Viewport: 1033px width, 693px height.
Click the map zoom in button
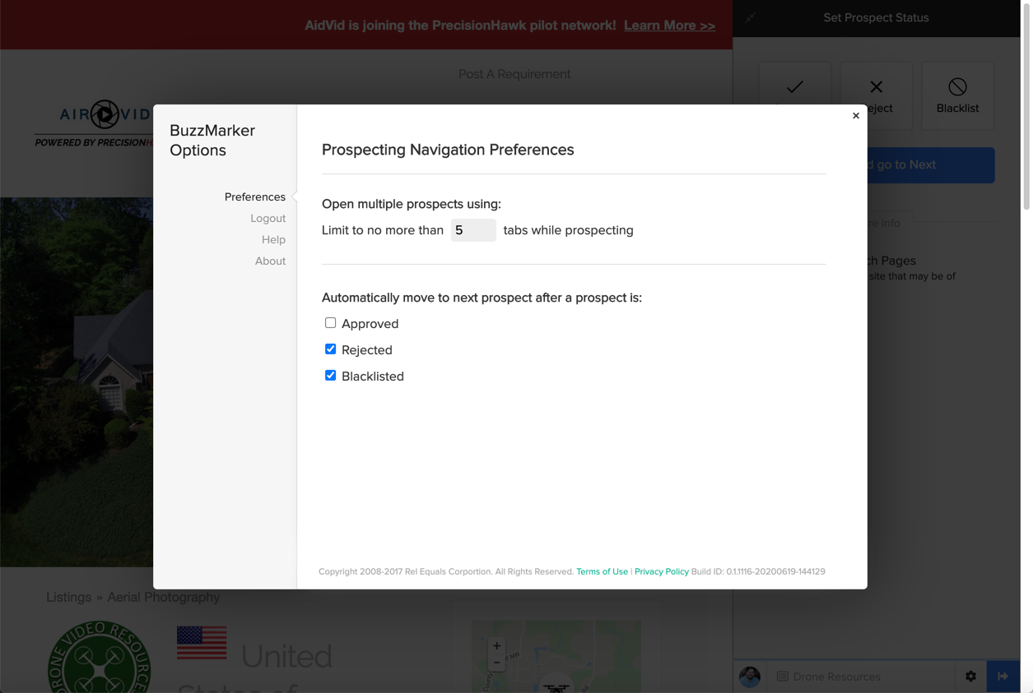pos(496,646)
